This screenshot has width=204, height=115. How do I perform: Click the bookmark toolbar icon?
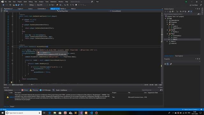click(x=76, y=5)
